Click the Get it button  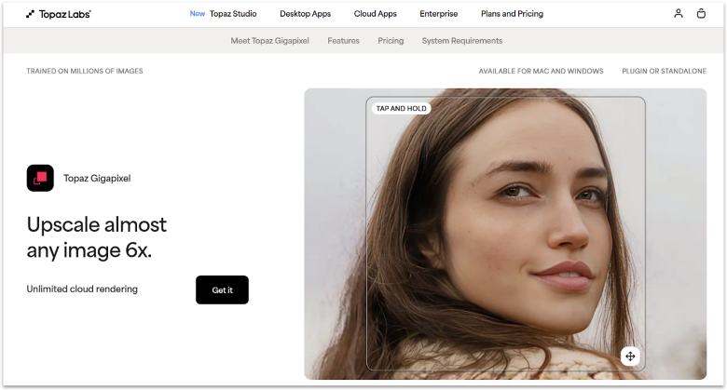[x=222, y=290]
